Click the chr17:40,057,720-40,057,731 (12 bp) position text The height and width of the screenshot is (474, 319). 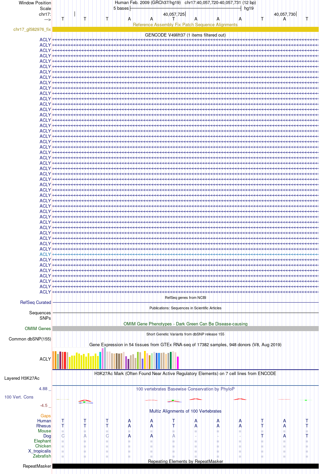(x=220, y=3)
